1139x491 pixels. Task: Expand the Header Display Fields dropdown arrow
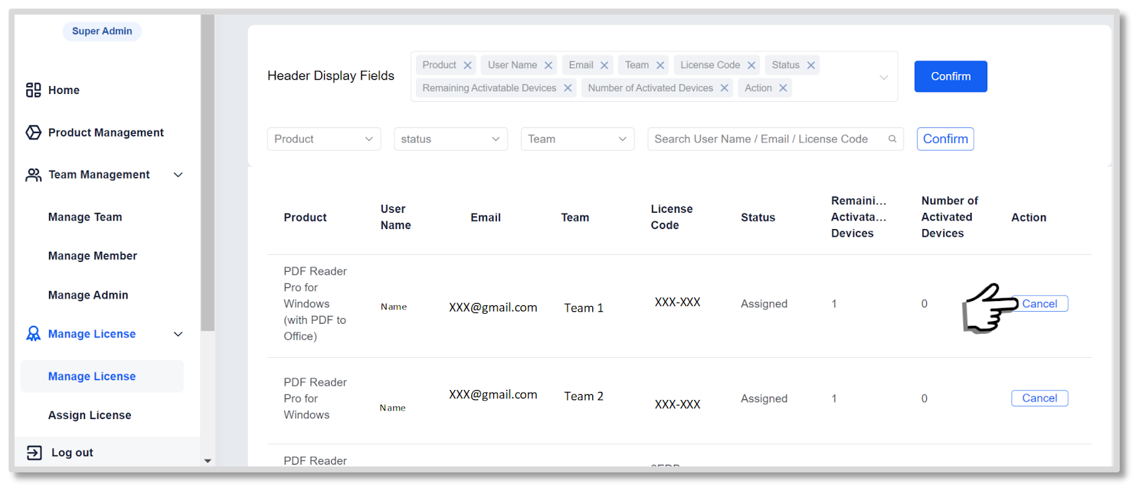point(883,77)
